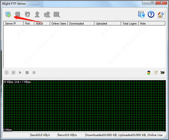
Task: Sort by the Server IP column header
Action: (x=14, y=23)
